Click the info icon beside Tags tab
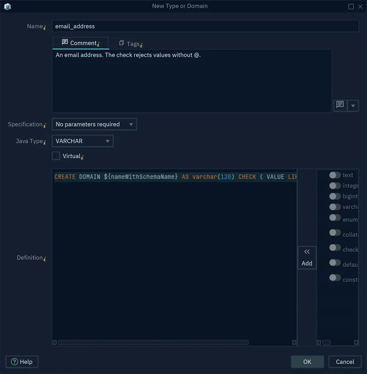The image size is (367, 374). click(141, 45)
